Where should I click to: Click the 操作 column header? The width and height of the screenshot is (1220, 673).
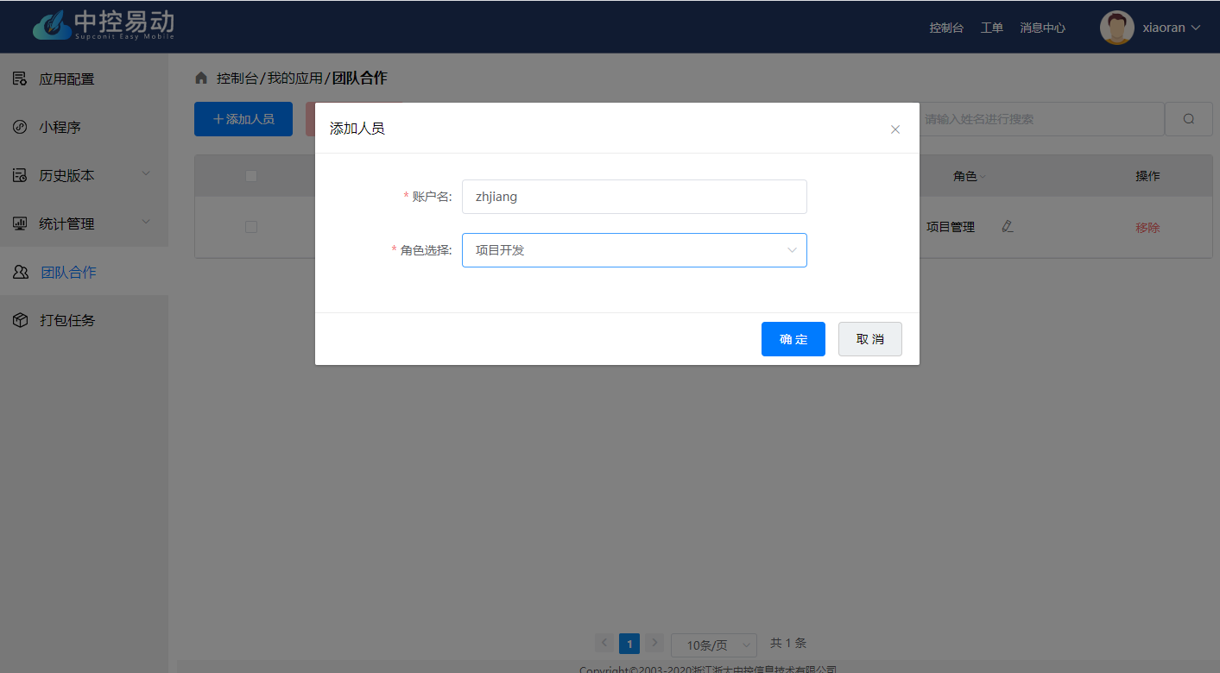pyautogui.click(x=1147, y=176)
